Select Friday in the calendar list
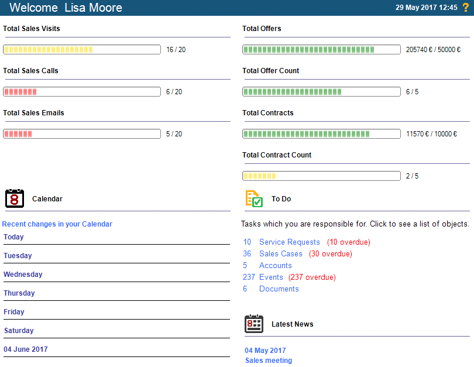The image size is (474, 367). click(14, 311)
